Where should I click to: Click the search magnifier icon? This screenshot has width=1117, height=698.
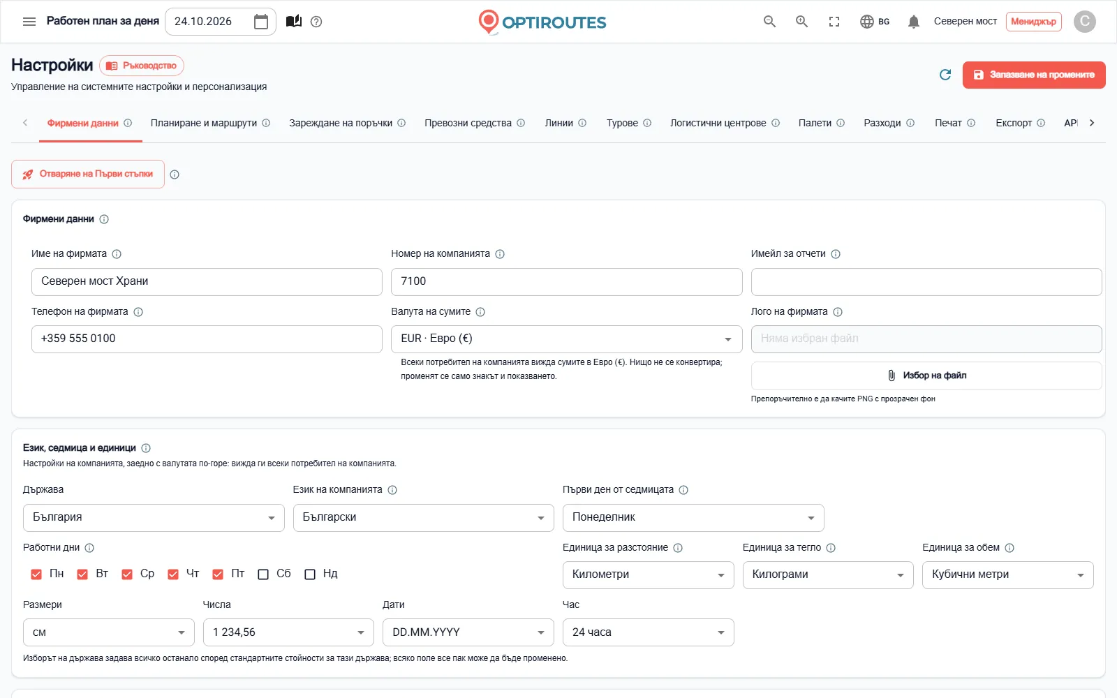[769, 22]
